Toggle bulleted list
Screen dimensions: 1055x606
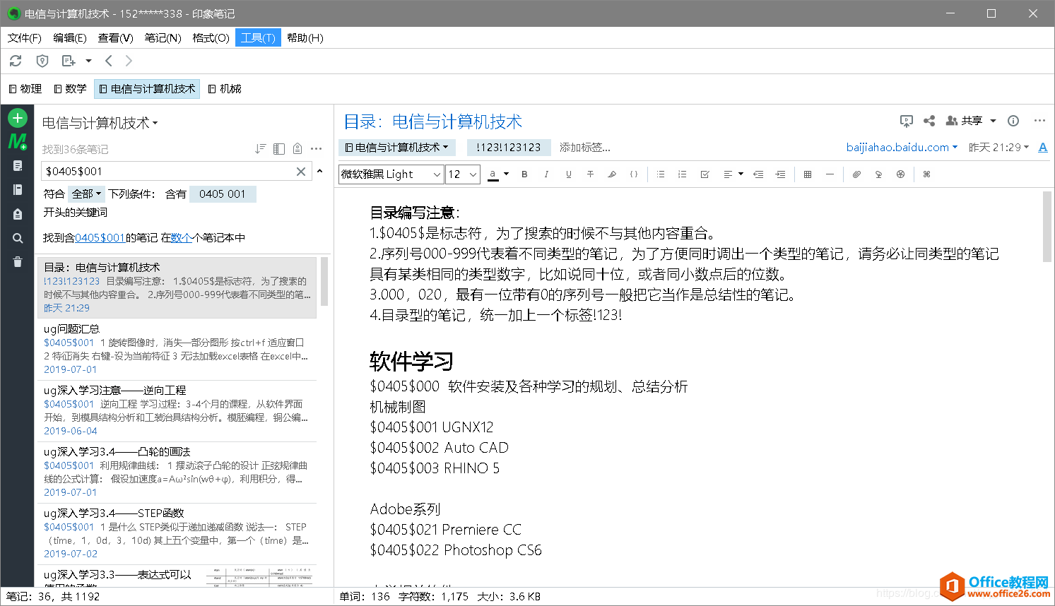coord(661,174)
